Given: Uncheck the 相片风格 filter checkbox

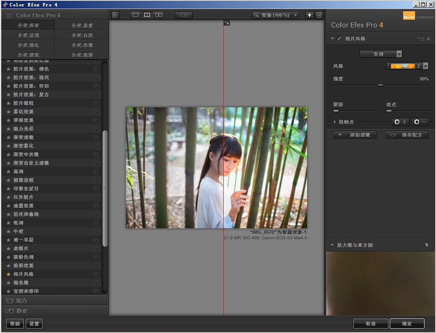Looking at the screenshot, I should [x=339, y=38].
